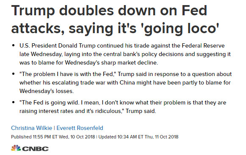Screen dimensions: 246x155
Task: Click the words 'Wednesday's losses.' in second bullet
Action: [47, 91]
